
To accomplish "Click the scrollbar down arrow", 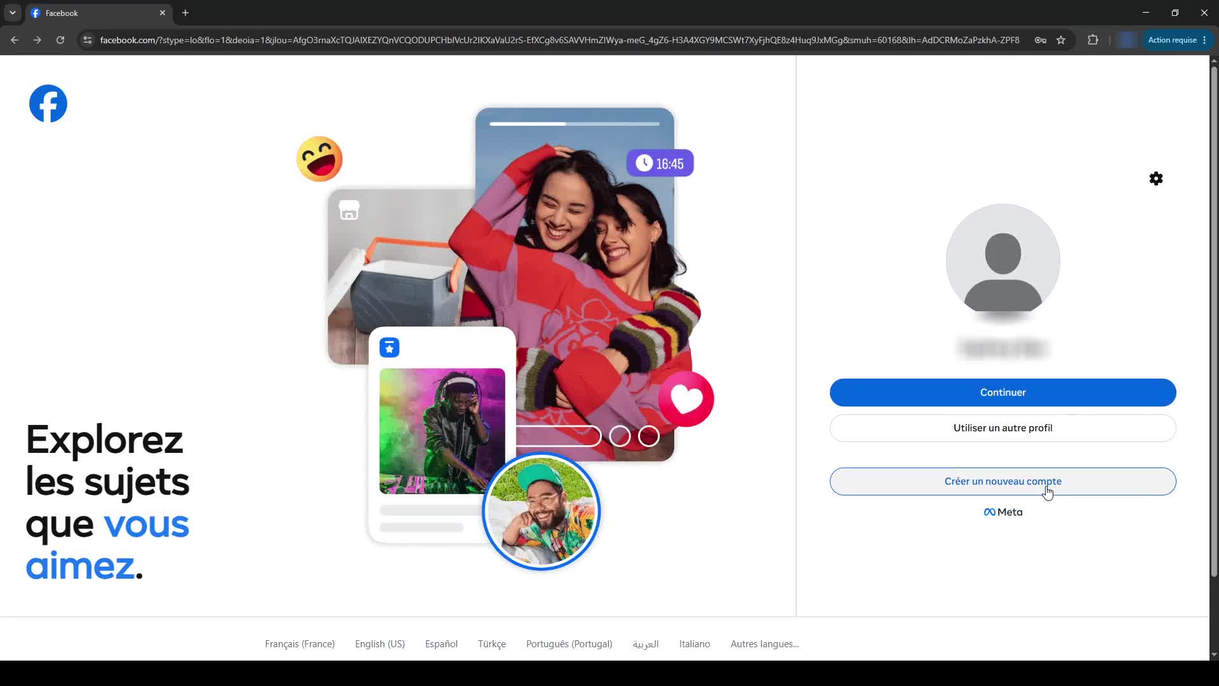I will [x=1214, y=655].
